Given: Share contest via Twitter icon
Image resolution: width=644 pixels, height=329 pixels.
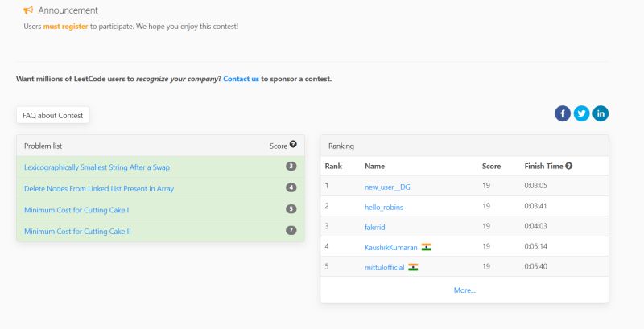Looking at the screenshot, I should (581, 113).
